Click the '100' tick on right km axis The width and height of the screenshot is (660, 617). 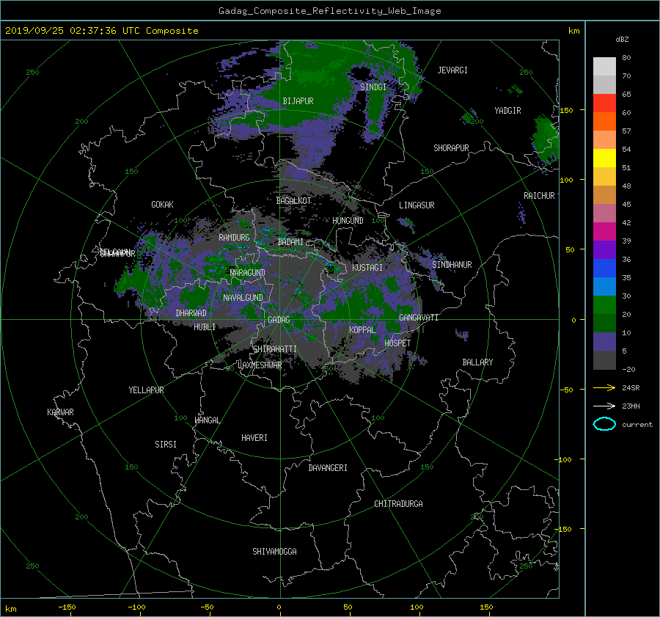[x=566, y=180]
